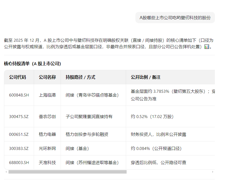Click the 公司代码 column header

coord(19,77)
